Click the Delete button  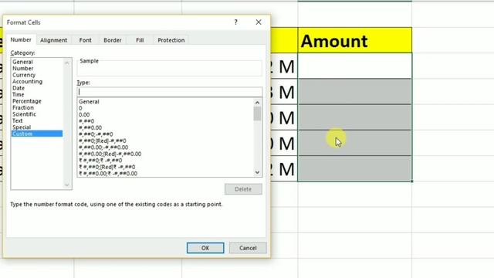point(243,189)
